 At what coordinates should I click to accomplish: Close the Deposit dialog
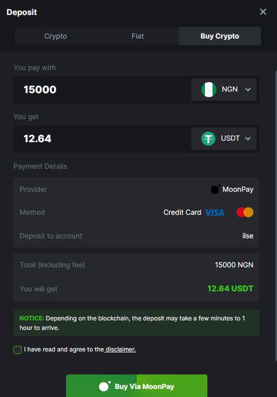(x=263, y=12)
